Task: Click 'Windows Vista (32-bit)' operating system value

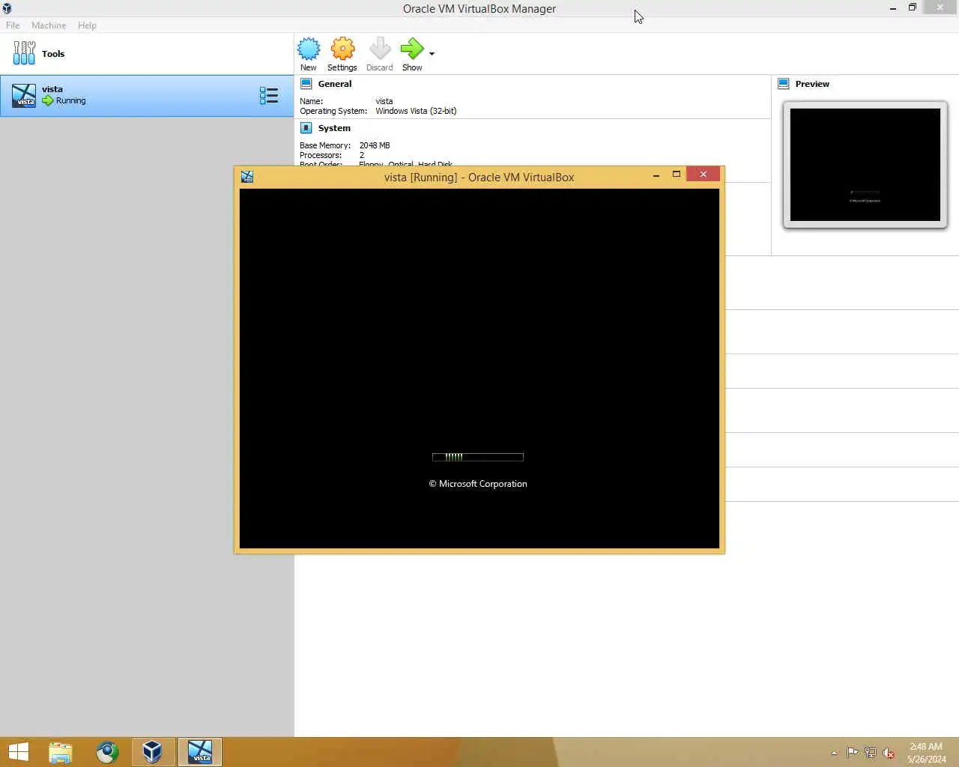Action: point(416,111)
